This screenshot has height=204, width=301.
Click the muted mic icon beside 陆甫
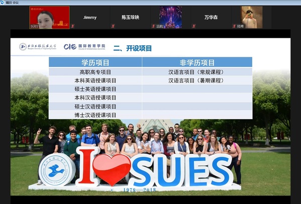click(x=234, y=26)
